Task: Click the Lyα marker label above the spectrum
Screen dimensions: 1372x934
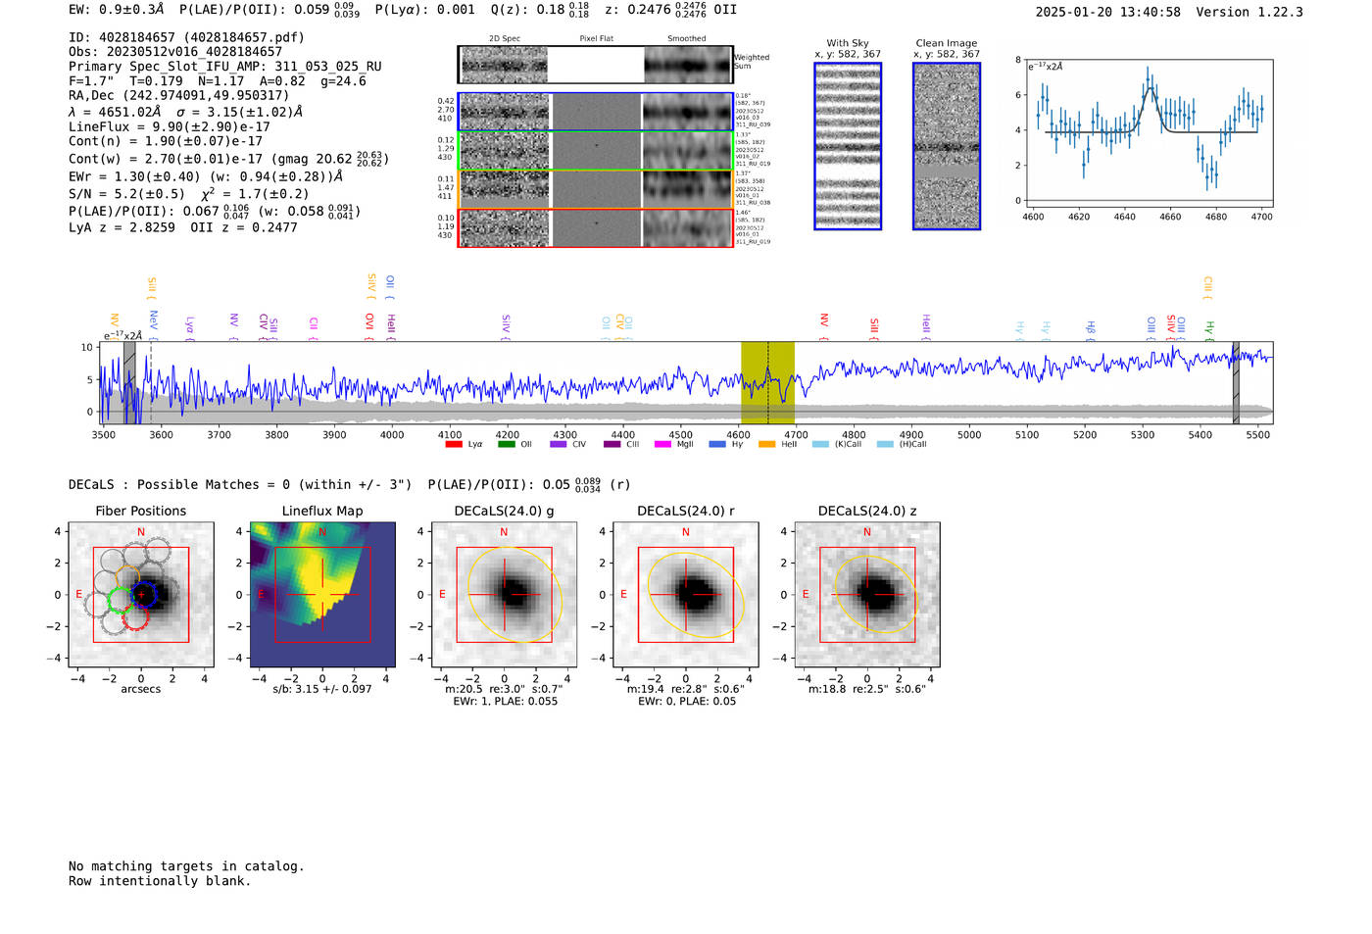Action: [x=190, y=324]
